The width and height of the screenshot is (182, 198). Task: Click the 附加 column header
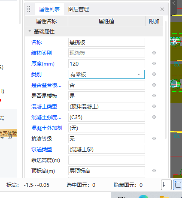(x=154, y=21)
